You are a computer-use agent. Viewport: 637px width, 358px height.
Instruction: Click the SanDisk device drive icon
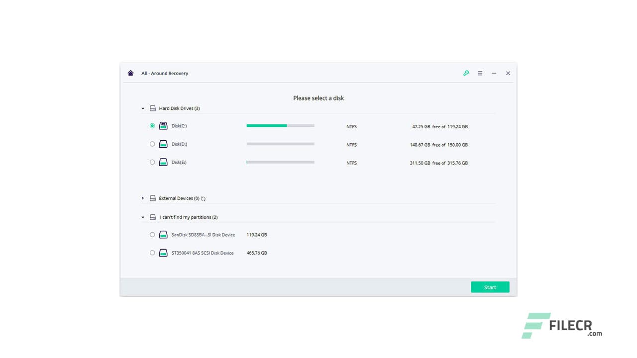click(x=163, y=234)
